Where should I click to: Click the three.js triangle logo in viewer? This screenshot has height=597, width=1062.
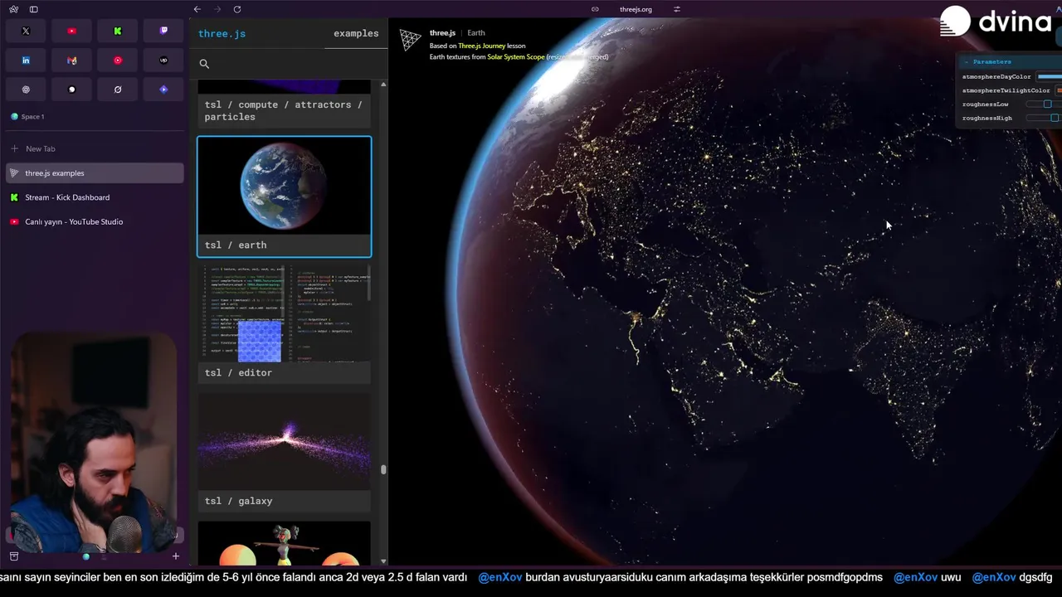(410, 39)
